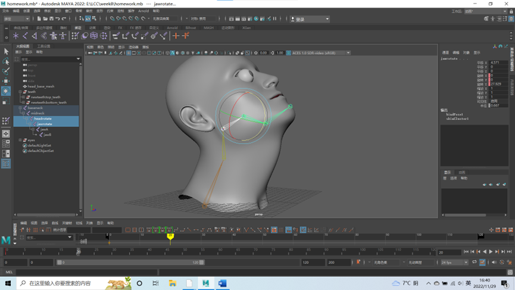Click the time slider current frame marker
515x290 pixels.
(79, 252)
